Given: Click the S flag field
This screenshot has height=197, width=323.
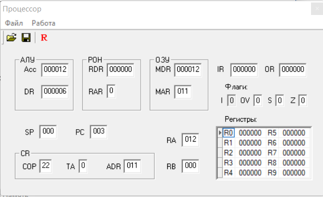Looking at the screenshot, I should 280,100.
